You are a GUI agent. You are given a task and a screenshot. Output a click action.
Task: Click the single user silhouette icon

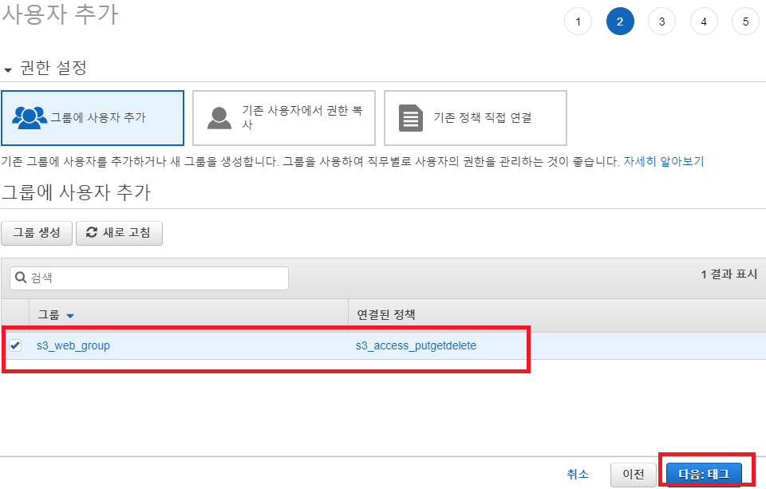[219, 117]
